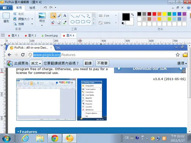Open Google Chrome from the taskbar
The image size is (191, 143).
pos(55,138)
